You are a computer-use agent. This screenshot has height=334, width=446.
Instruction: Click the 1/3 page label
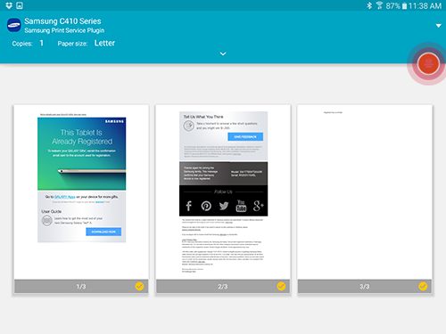(81, 287)
